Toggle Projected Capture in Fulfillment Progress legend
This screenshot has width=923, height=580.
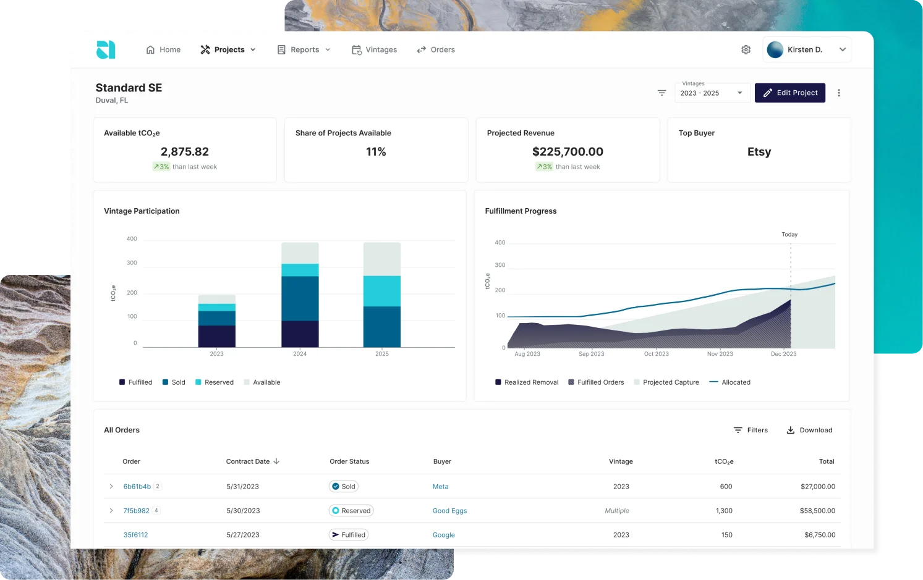click(666, 382)
